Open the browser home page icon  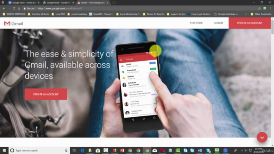(x=19, y=9)
